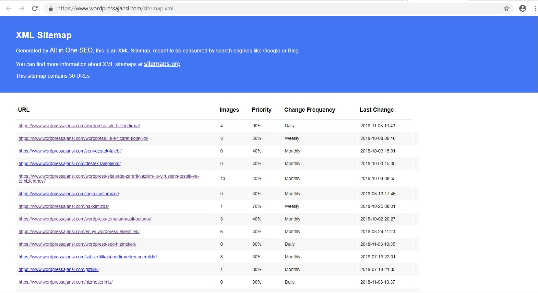Visit the yeni-destek-talebi page link
This screenshot has width=538, height=293.
pyautogui.click(x=70, y=151)
